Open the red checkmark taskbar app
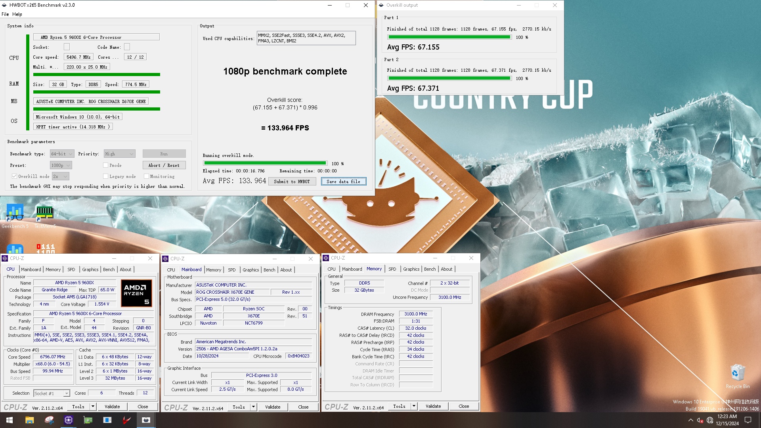The image size is (761, 428). 126,420
